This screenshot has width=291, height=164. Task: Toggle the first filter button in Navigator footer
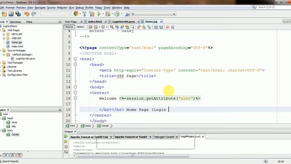[6, 155]
